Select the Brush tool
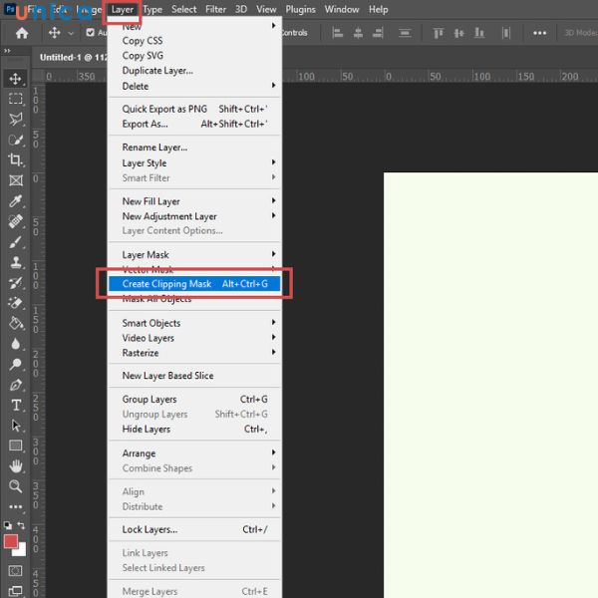 pos(16,242)
